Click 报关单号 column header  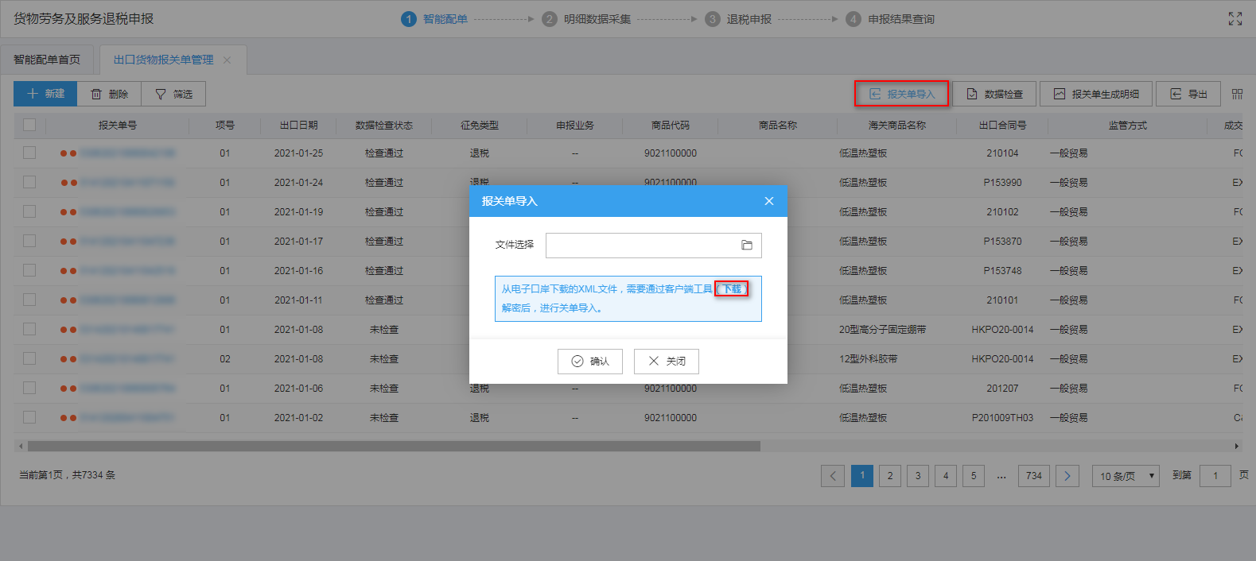coord(118,126)
